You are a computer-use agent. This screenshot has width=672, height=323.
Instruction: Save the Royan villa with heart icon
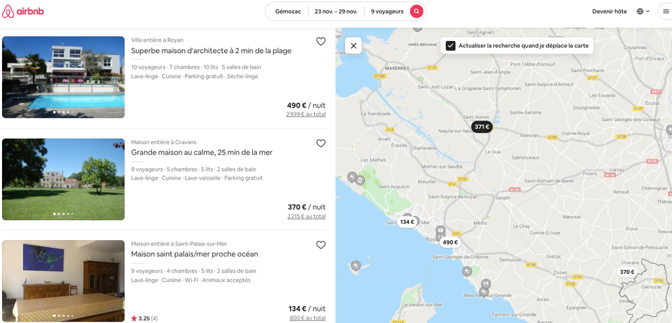(321, 42)
